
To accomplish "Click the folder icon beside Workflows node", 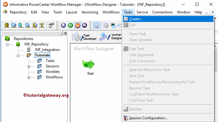I will click(40, 77).
